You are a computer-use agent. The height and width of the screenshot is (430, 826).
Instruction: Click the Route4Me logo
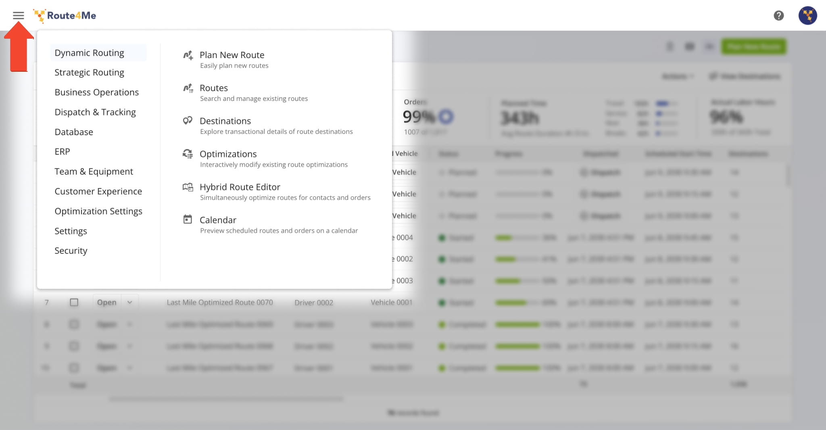click(65, 16)
